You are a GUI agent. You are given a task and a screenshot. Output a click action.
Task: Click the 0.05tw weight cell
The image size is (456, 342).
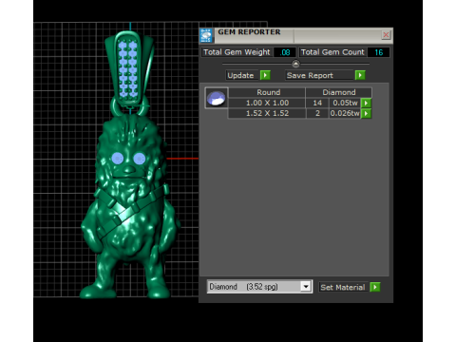point(345,103)
